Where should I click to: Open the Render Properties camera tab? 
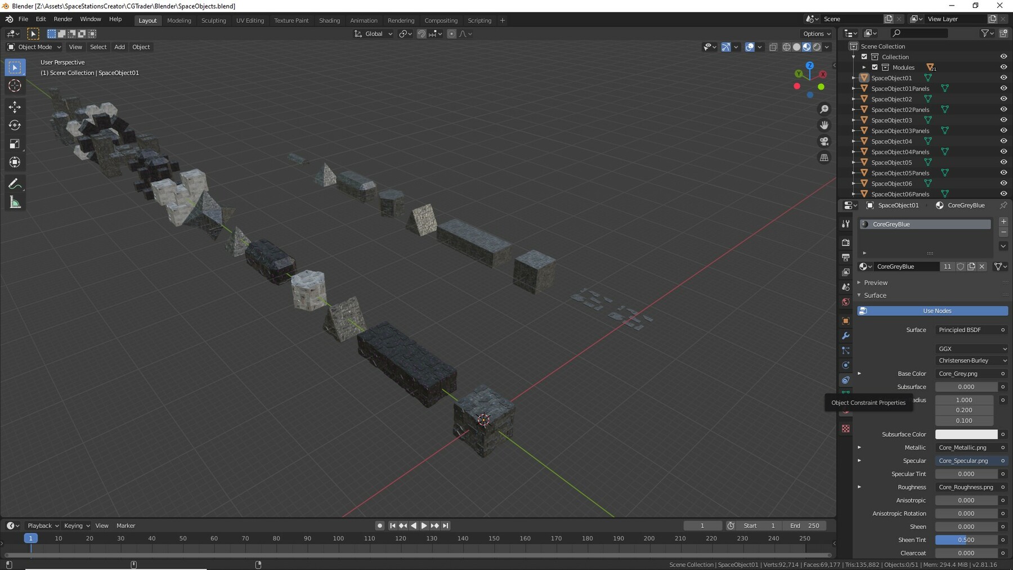tap(846, 243)
